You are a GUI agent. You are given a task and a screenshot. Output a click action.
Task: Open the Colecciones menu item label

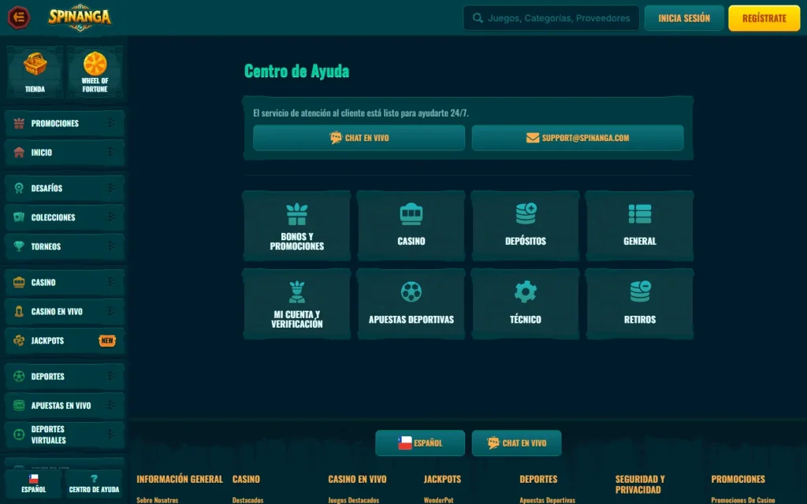tap(53, 217)
